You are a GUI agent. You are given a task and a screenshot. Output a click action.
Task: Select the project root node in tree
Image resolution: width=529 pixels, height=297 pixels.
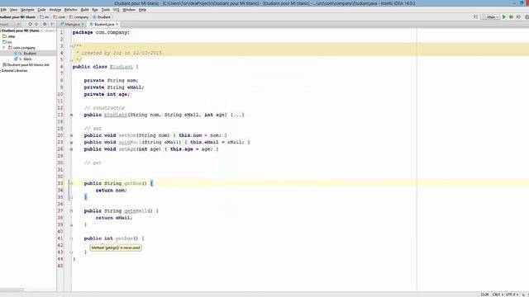(x=20, y=31)
